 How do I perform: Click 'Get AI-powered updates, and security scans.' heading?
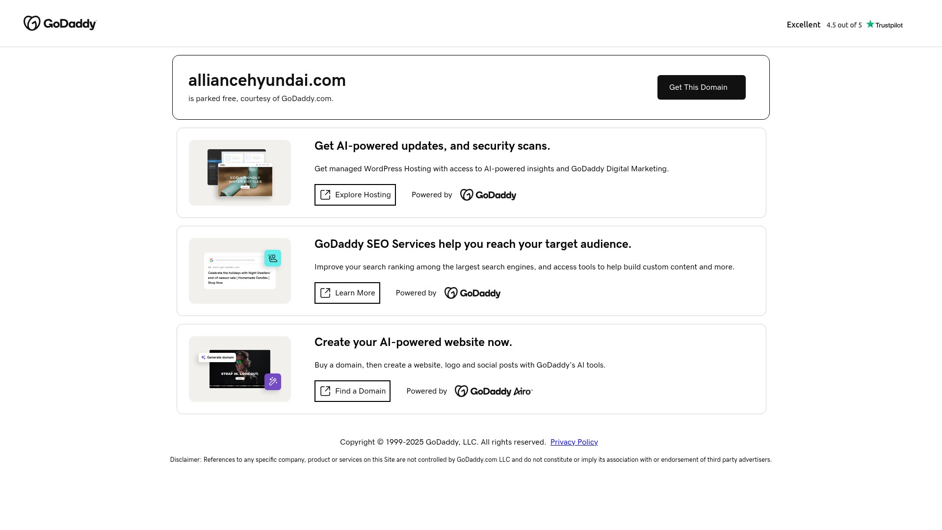pyautogui.click(x=432, y=146)
